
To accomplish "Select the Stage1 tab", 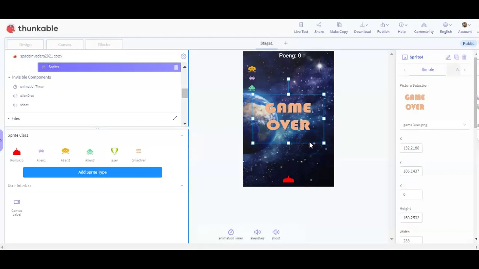I will [266, 43].
